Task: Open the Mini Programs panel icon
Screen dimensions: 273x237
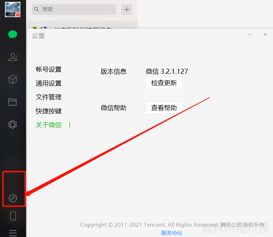Action: coord(13,198)
